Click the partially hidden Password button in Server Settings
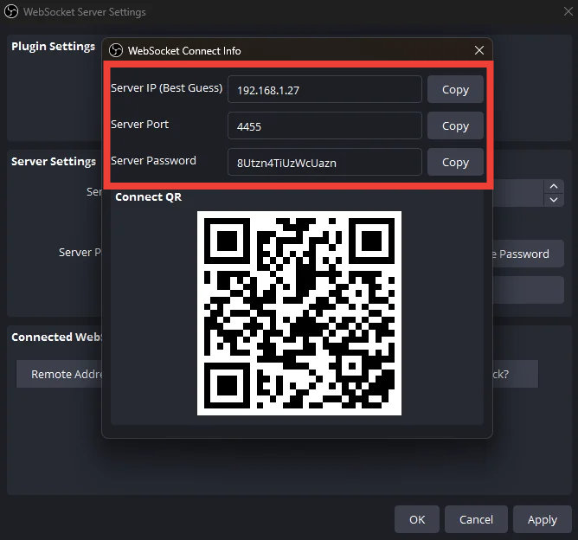The width and height of the screenshot is (578, 540). point(528,254)
